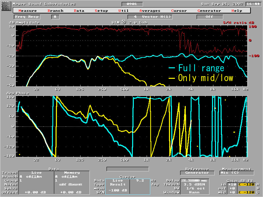Click the Memory Group value 1
The height and width of the screenshot is (197, 263).
56,180
